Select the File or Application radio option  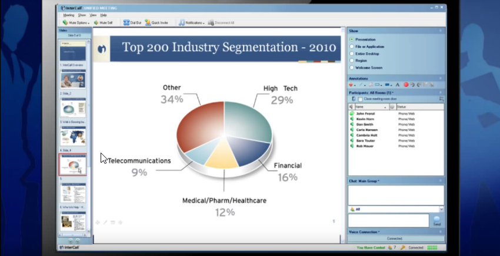[x=352, y=46]
